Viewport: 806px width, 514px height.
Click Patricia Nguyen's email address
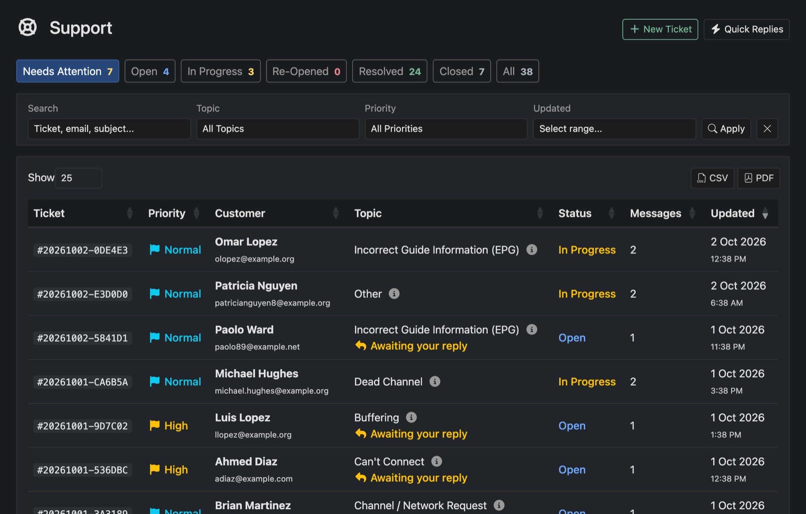272,303
